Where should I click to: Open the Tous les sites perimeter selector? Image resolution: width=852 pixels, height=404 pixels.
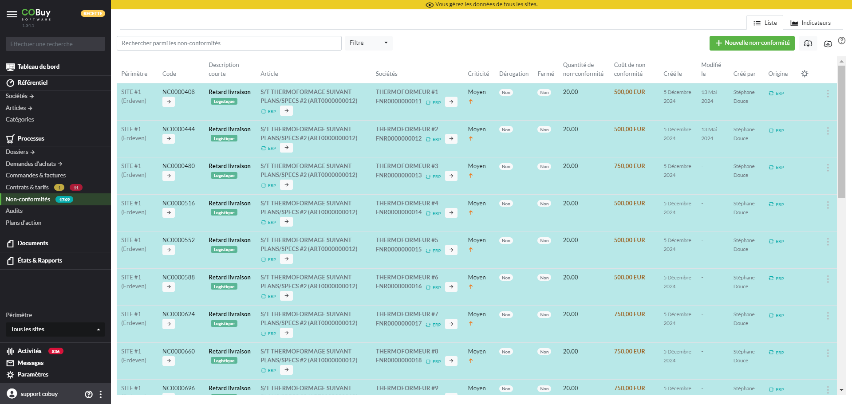coord(55,329)
